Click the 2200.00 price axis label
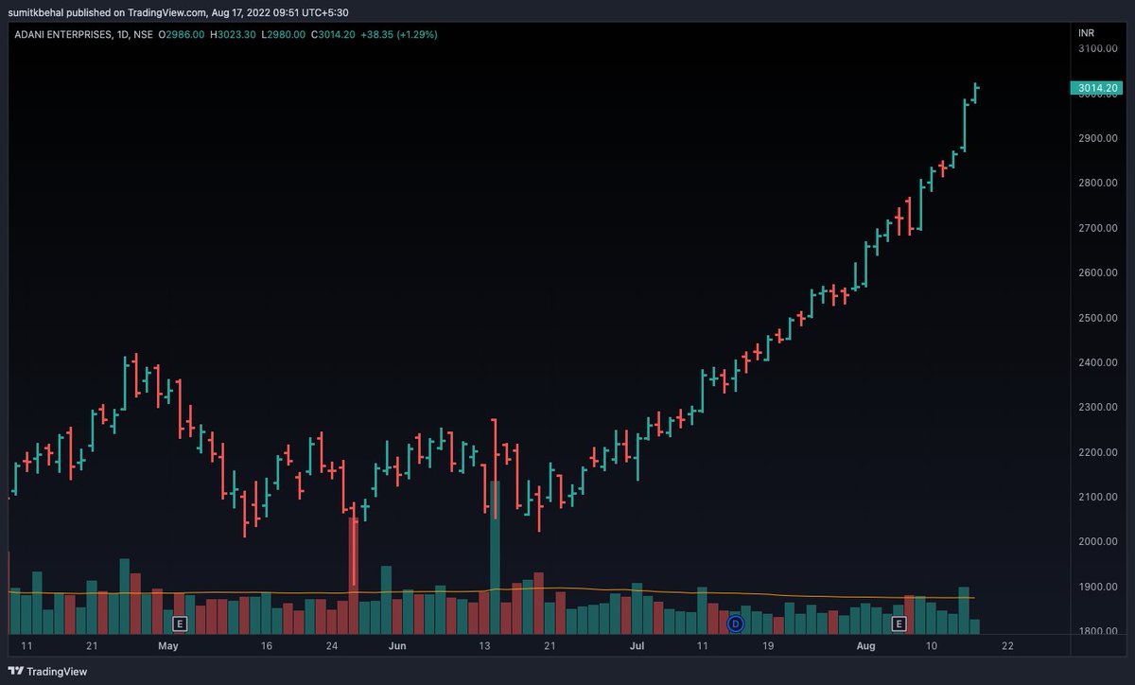Screen dimensions: 1135x685 (1099, 452)
